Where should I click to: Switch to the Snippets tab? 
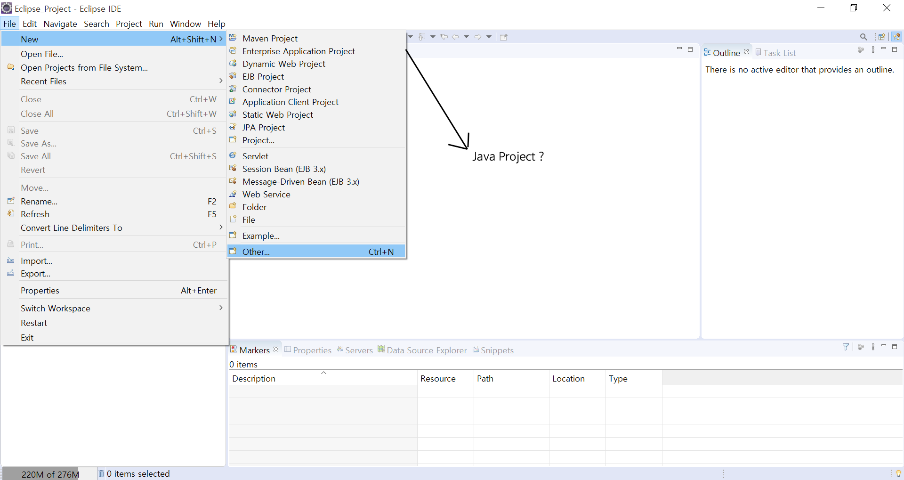point(493,350)
